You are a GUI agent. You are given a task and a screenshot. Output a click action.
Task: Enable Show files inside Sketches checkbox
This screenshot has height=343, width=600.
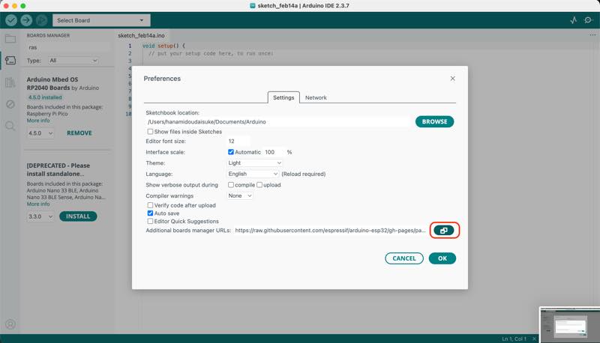click(x=151, y=131)
